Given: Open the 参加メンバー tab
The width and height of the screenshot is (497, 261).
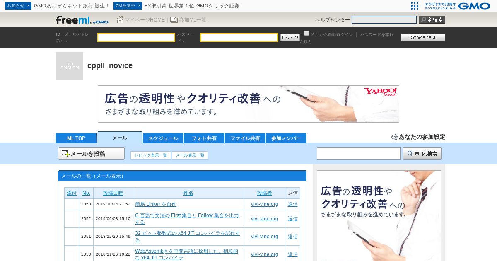Looking at the screenshot, I should 286,138.
